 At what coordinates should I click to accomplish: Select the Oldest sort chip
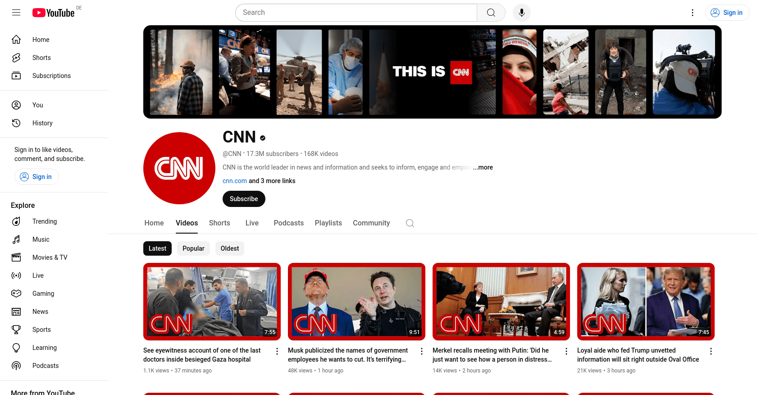point(229,248)
